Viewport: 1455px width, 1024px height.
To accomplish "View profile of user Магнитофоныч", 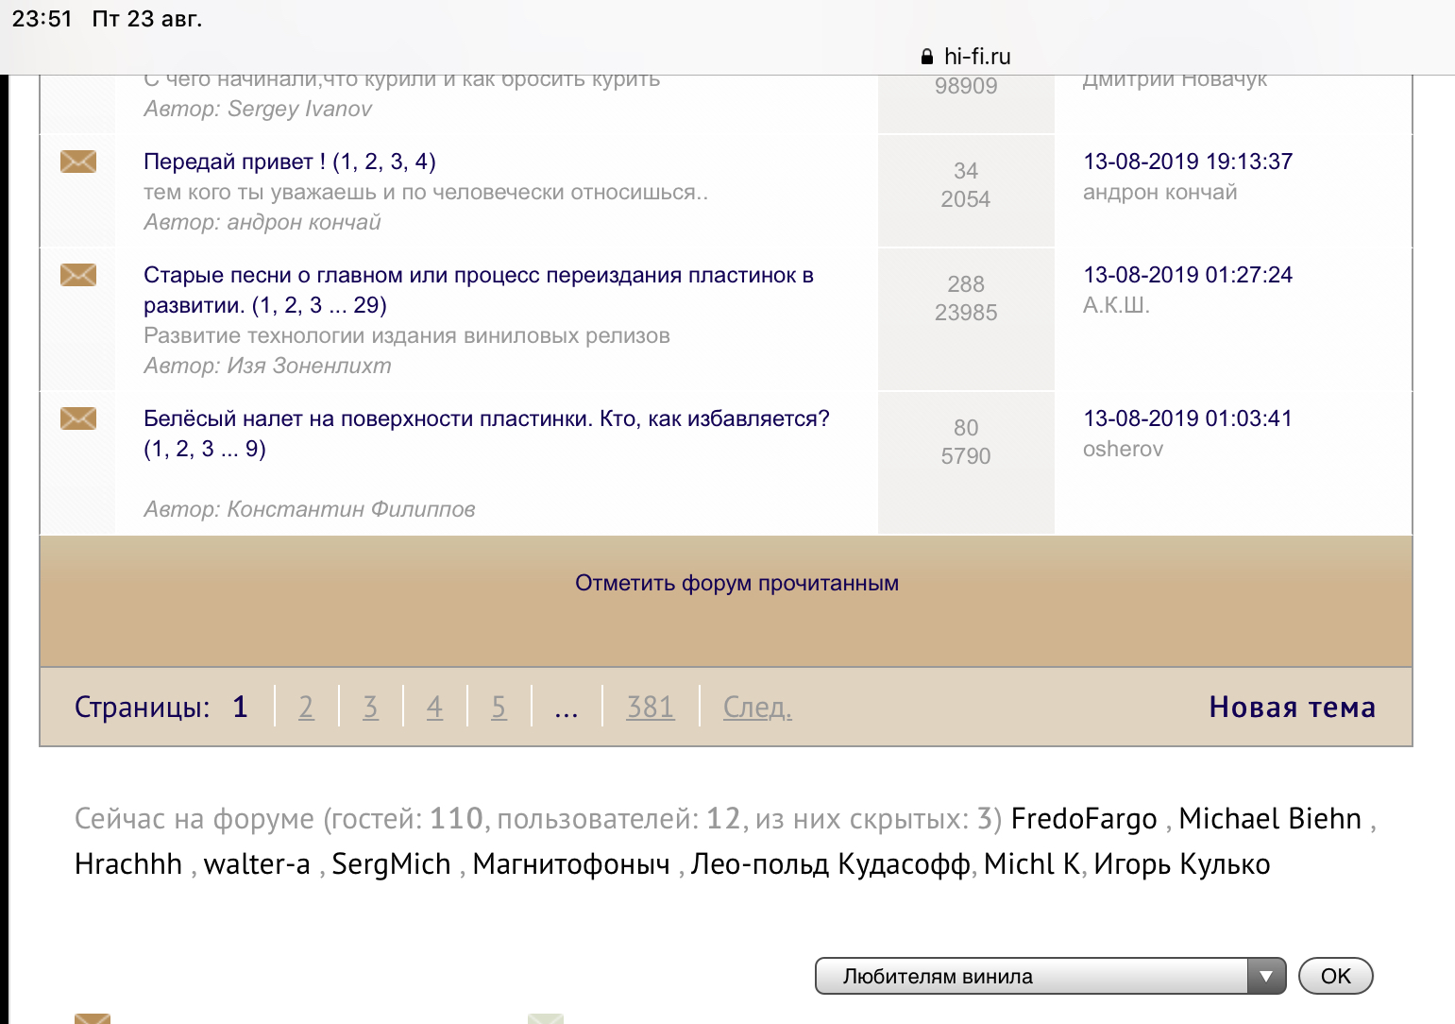I will click(570, 863).
